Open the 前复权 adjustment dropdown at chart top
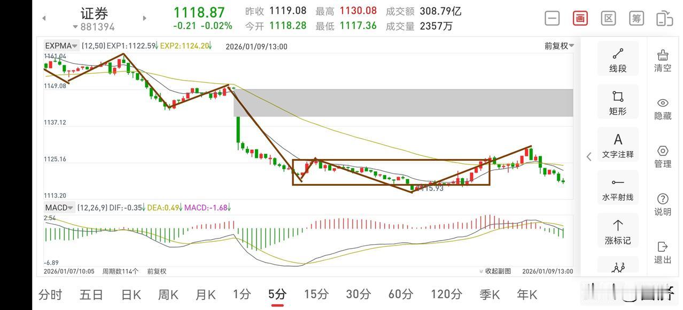The image size is (683, 310). [x=560, y=46]
